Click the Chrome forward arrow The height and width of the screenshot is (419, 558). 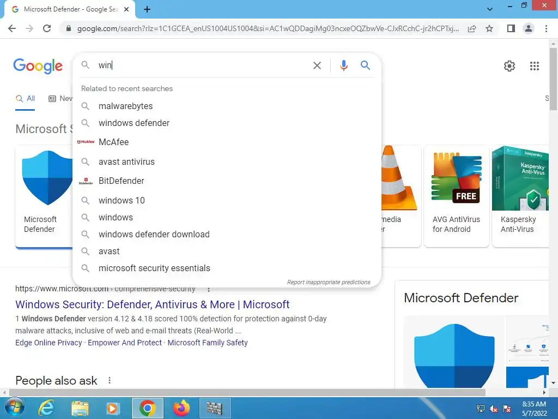[29, 28]
